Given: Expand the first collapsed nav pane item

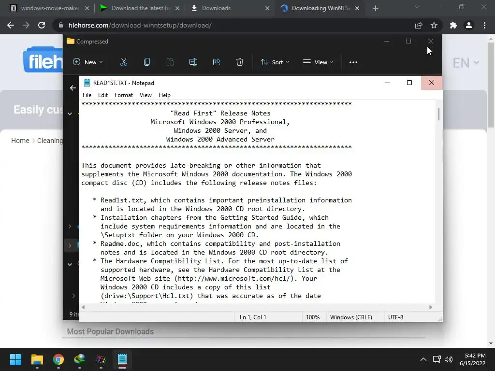Looking at the screenshot, I should click(70, 226).
